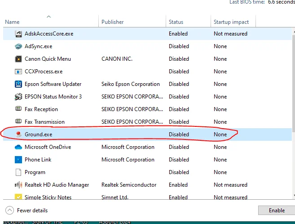The image size is (295, 224).
Task: Select the Program name text
Action: [35, 172]
